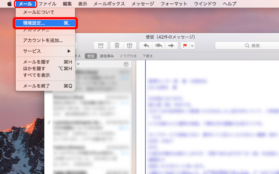279x174 pixels.
Task: Reply to the selected message
Action: tap(146, 46)
